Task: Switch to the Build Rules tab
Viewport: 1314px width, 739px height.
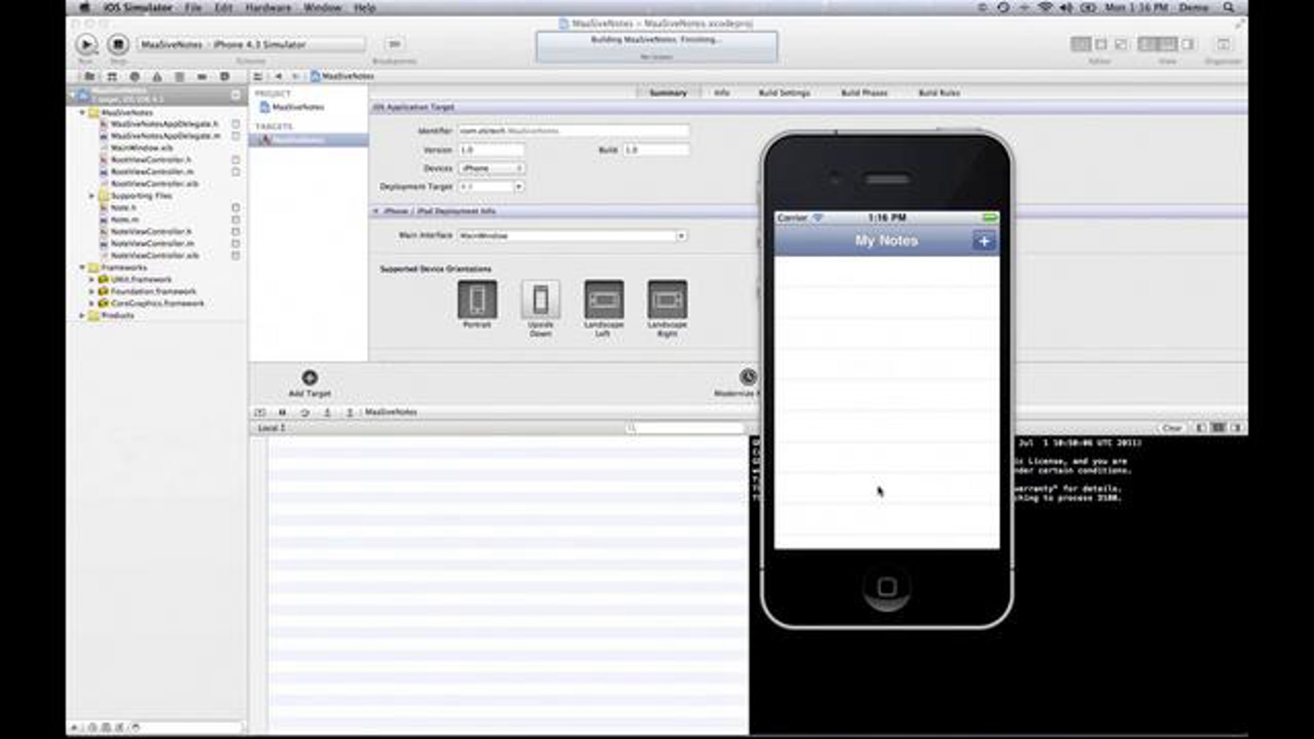Action: [939, 93]
